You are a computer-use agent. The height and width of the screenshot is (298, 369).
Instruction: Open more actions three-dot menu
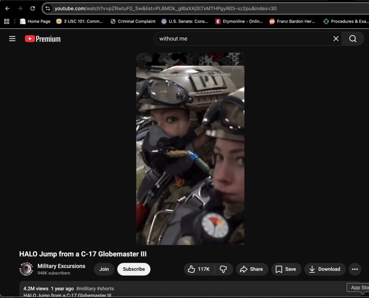click(x=355, y=269)
